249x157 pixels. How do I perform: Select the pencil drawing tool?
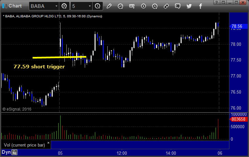[109, 6]
